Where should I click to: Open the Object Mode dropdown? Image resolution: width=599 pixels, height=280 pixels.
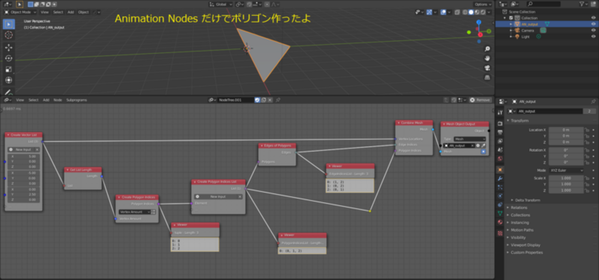click(x=21, y=12)
